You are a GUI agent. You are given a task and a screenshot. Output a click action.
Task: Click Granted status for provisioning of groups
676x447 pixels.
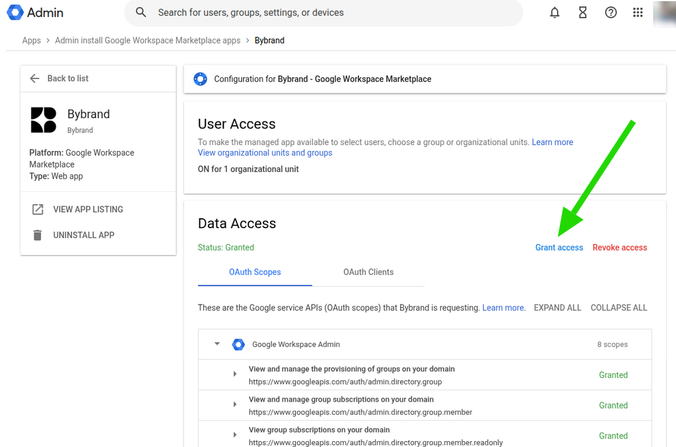(613, 375)
